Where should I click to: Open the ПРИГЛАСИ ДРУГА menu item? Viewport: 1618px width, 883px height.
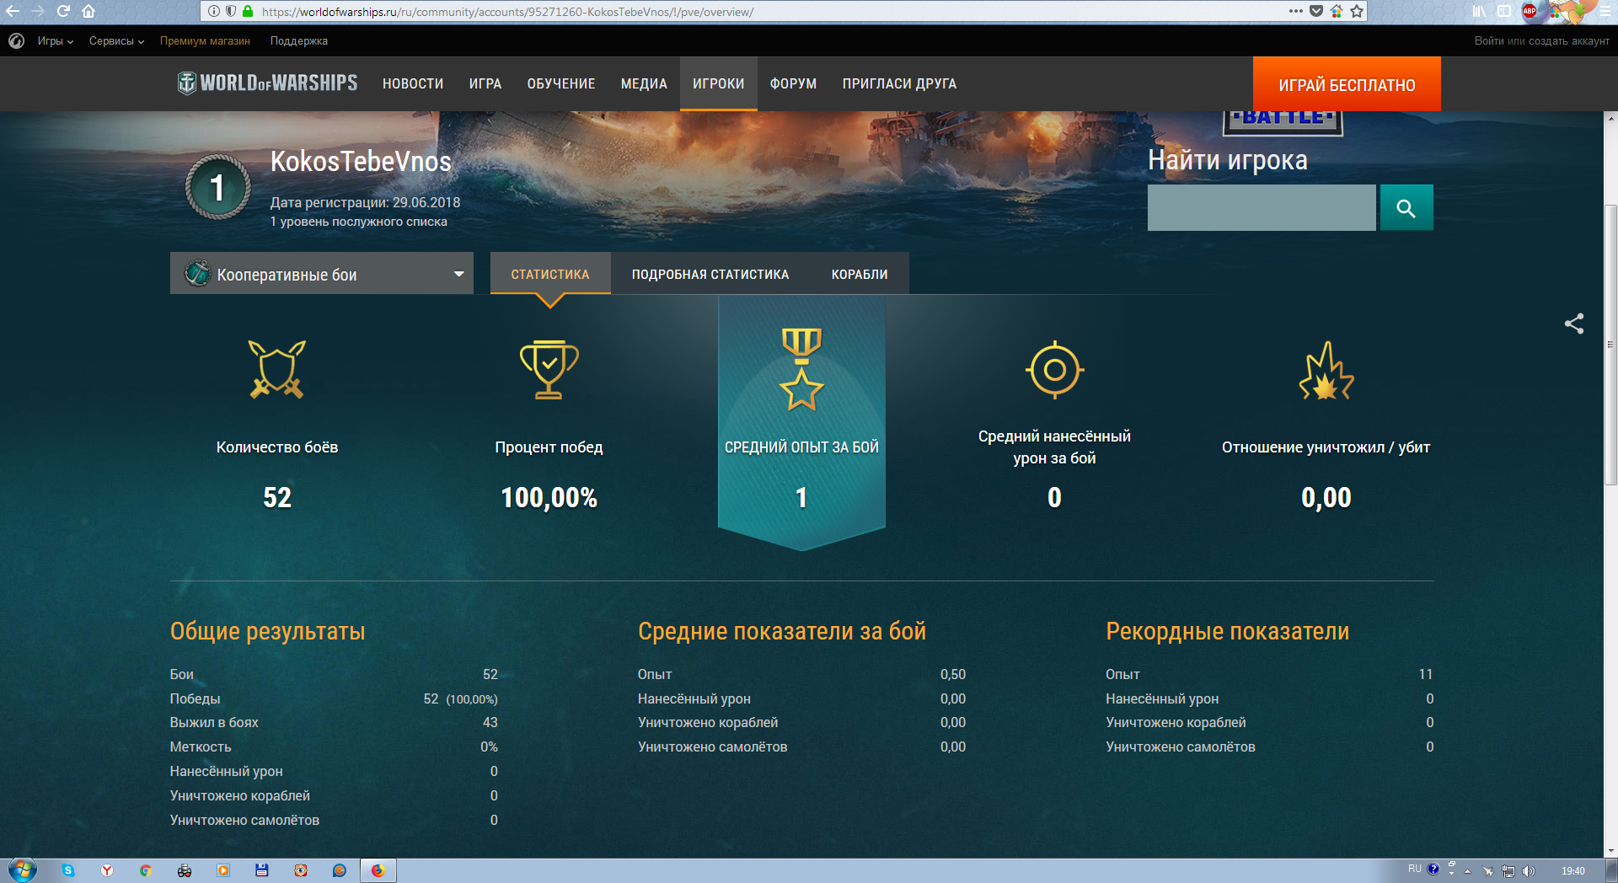coord(899,83)
